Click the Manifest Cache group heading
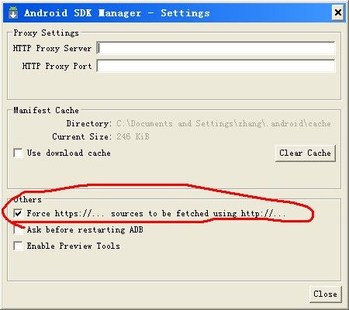This screenshot has height=310, width=349. [x=46, y=110]
